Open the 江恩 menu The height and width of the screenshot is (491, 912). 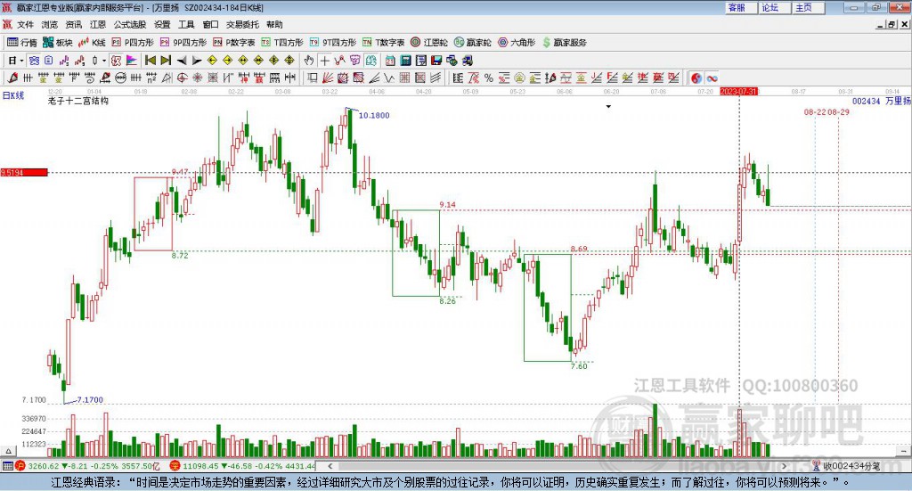click(98, 24)
